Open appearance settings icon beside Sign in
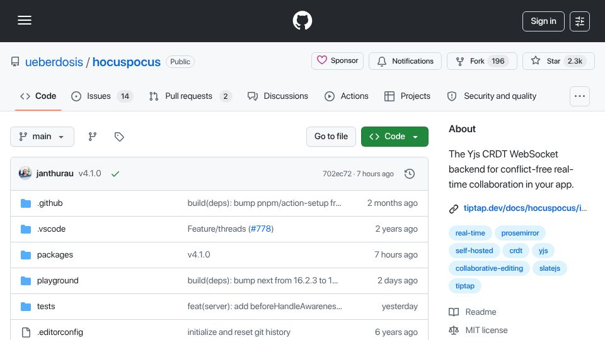Screen dimensions: 605x340 pos(580,21)
